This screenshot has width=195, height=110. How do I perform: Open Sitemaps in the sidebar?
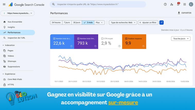(x=12, y=61)
